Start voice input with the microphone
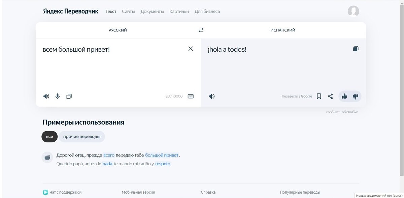Viewport: 404px width, 198px height. point(58,96)
